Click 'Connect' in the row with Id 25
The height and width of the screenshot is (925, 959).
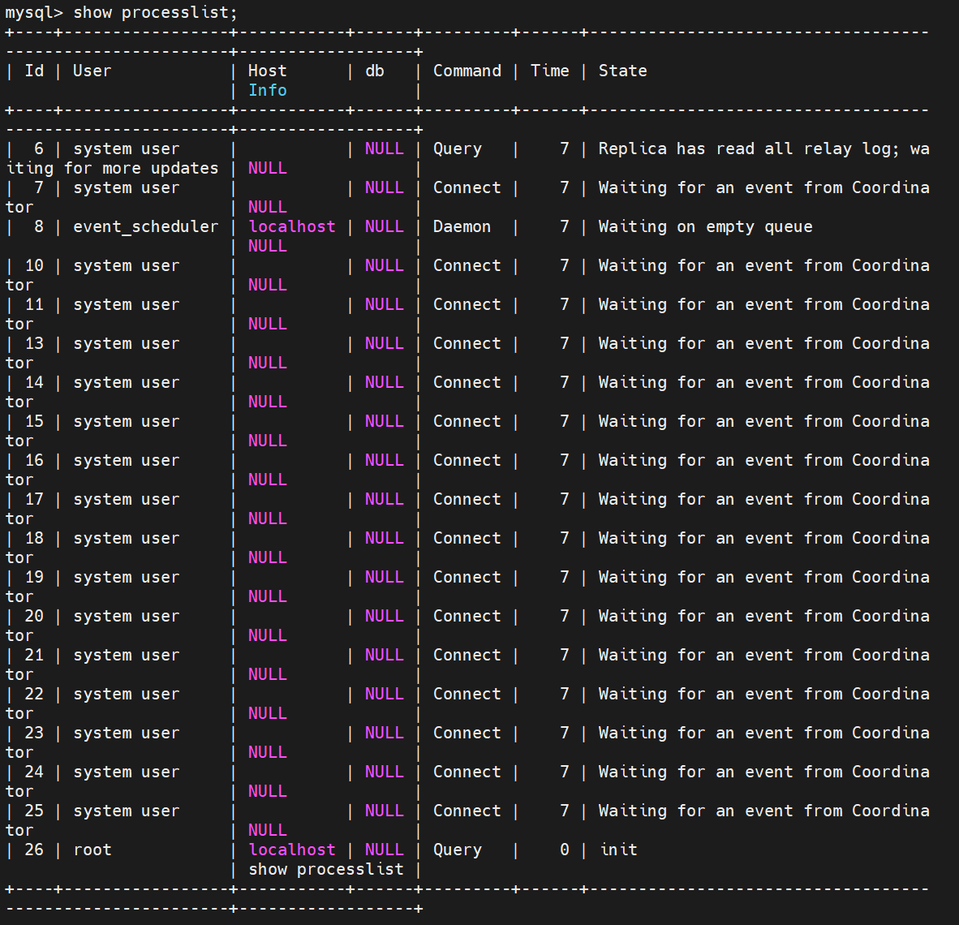467,811
